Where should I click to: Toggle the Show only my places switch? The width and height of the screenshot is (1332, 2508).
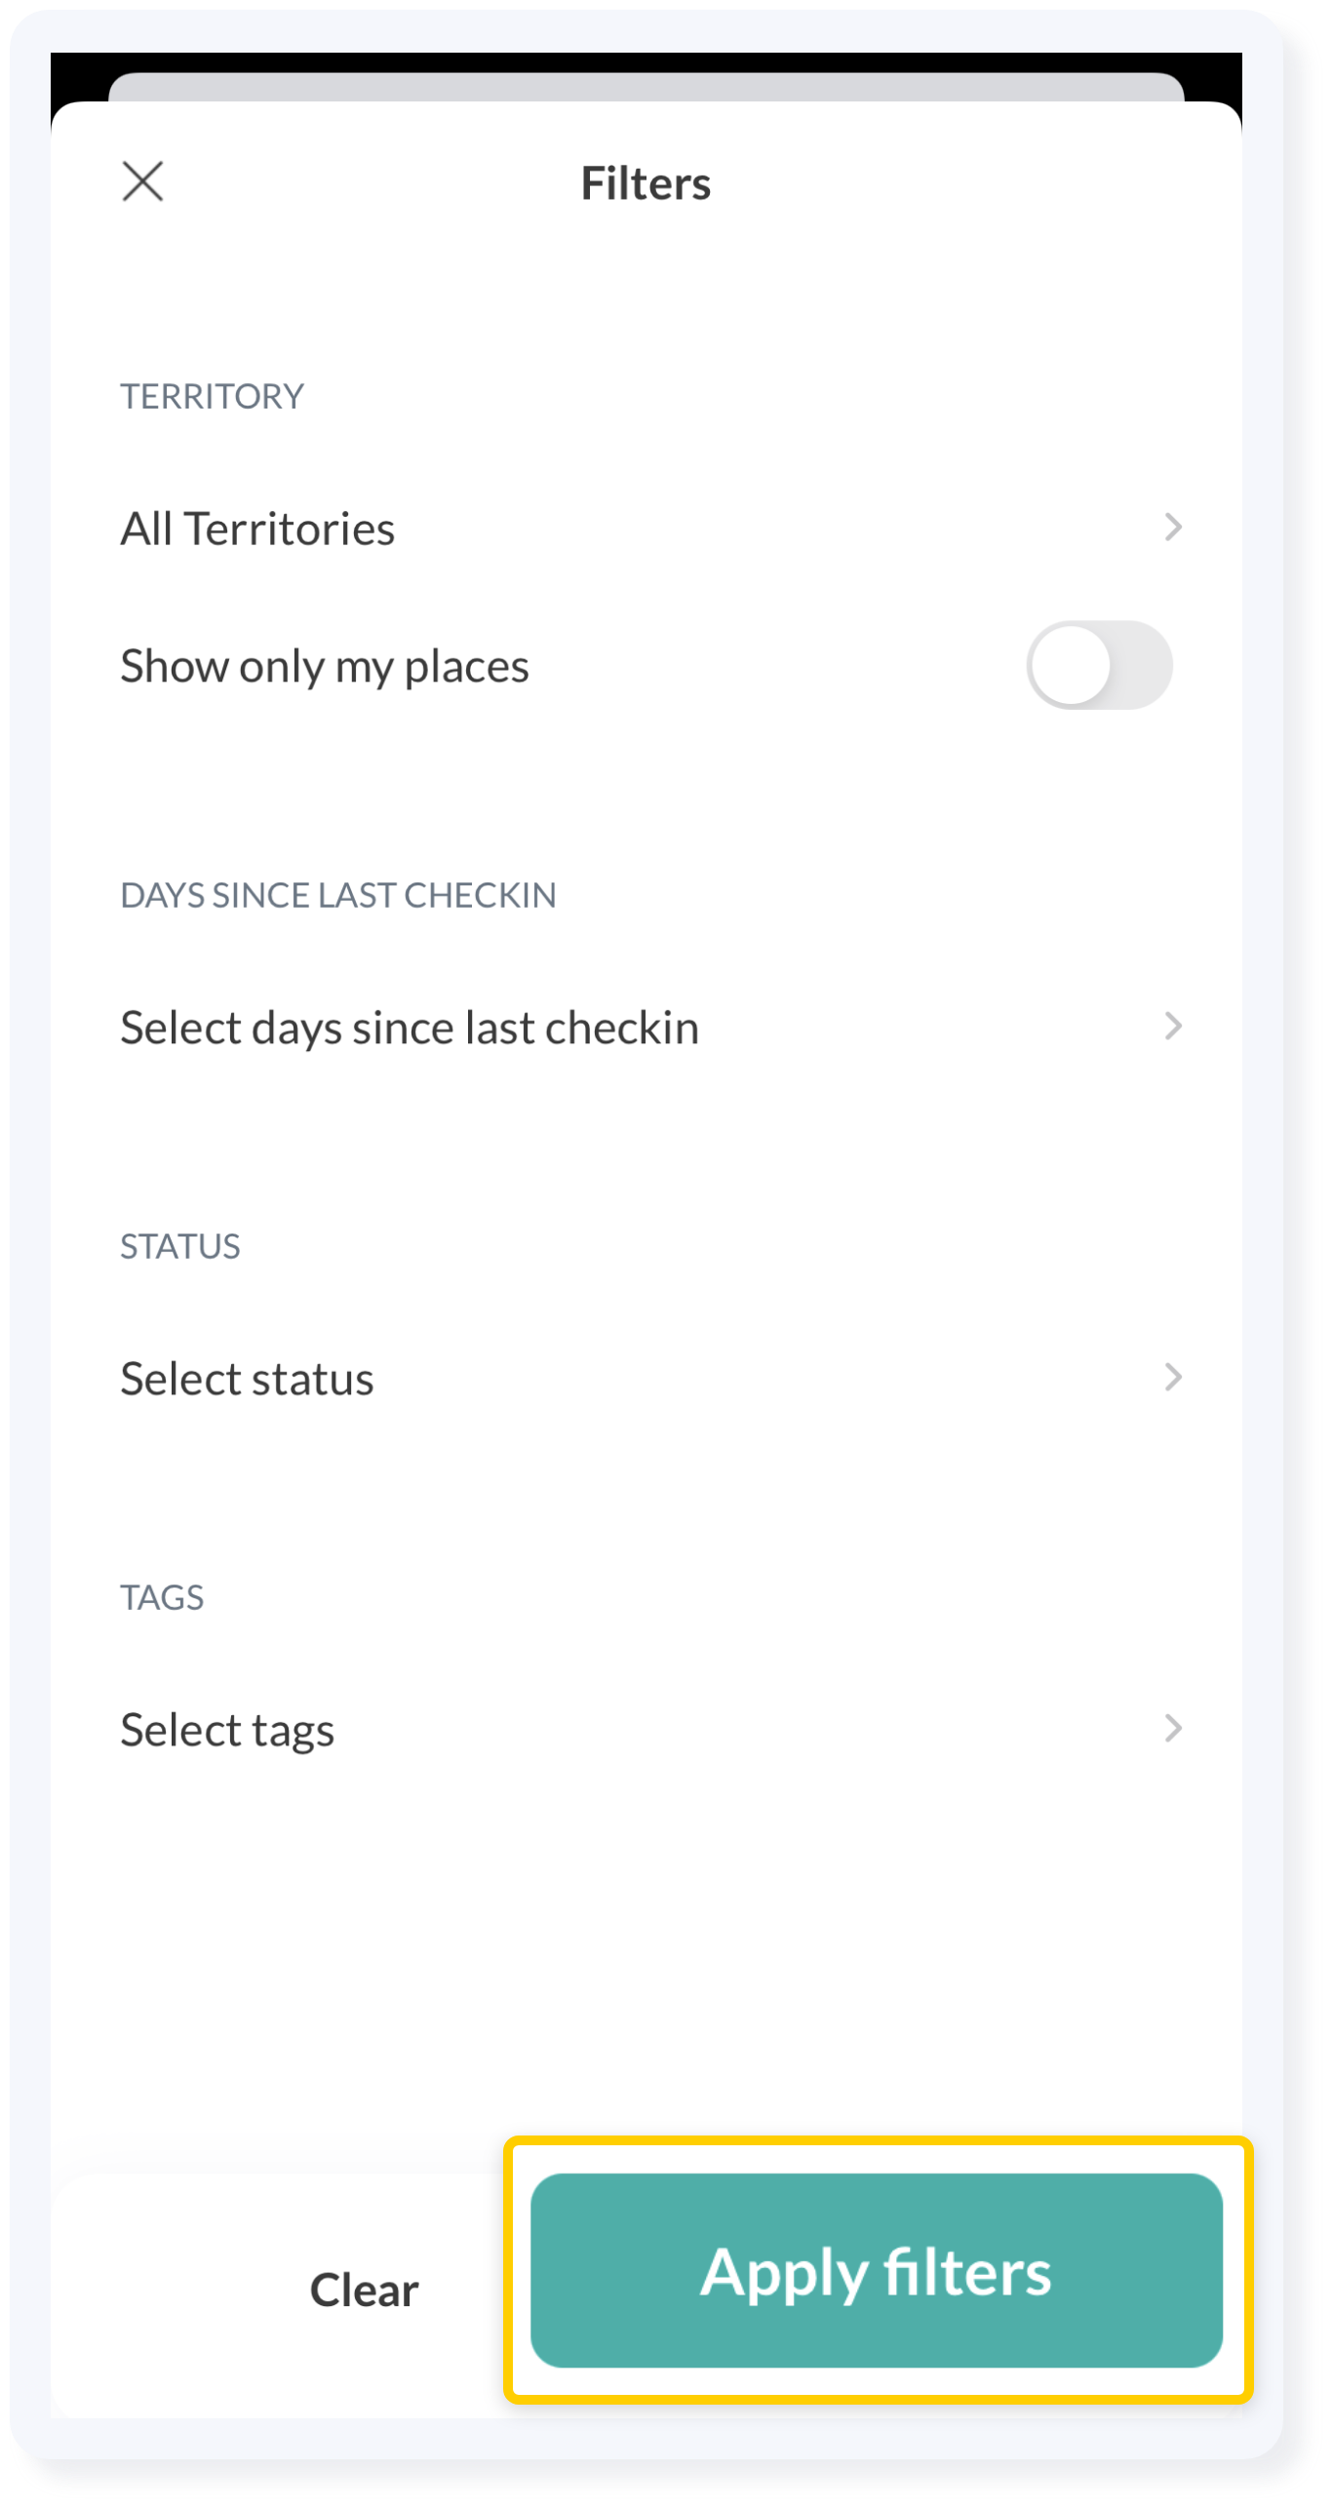pos(1099,666)
